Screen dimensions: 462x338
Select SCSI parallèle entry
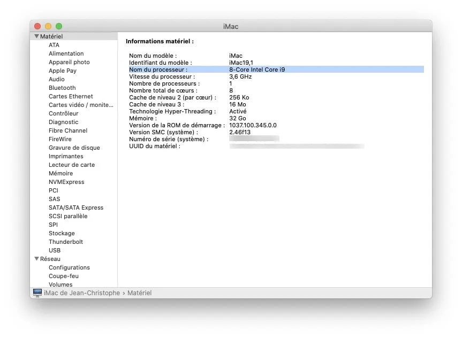point(68,216)
